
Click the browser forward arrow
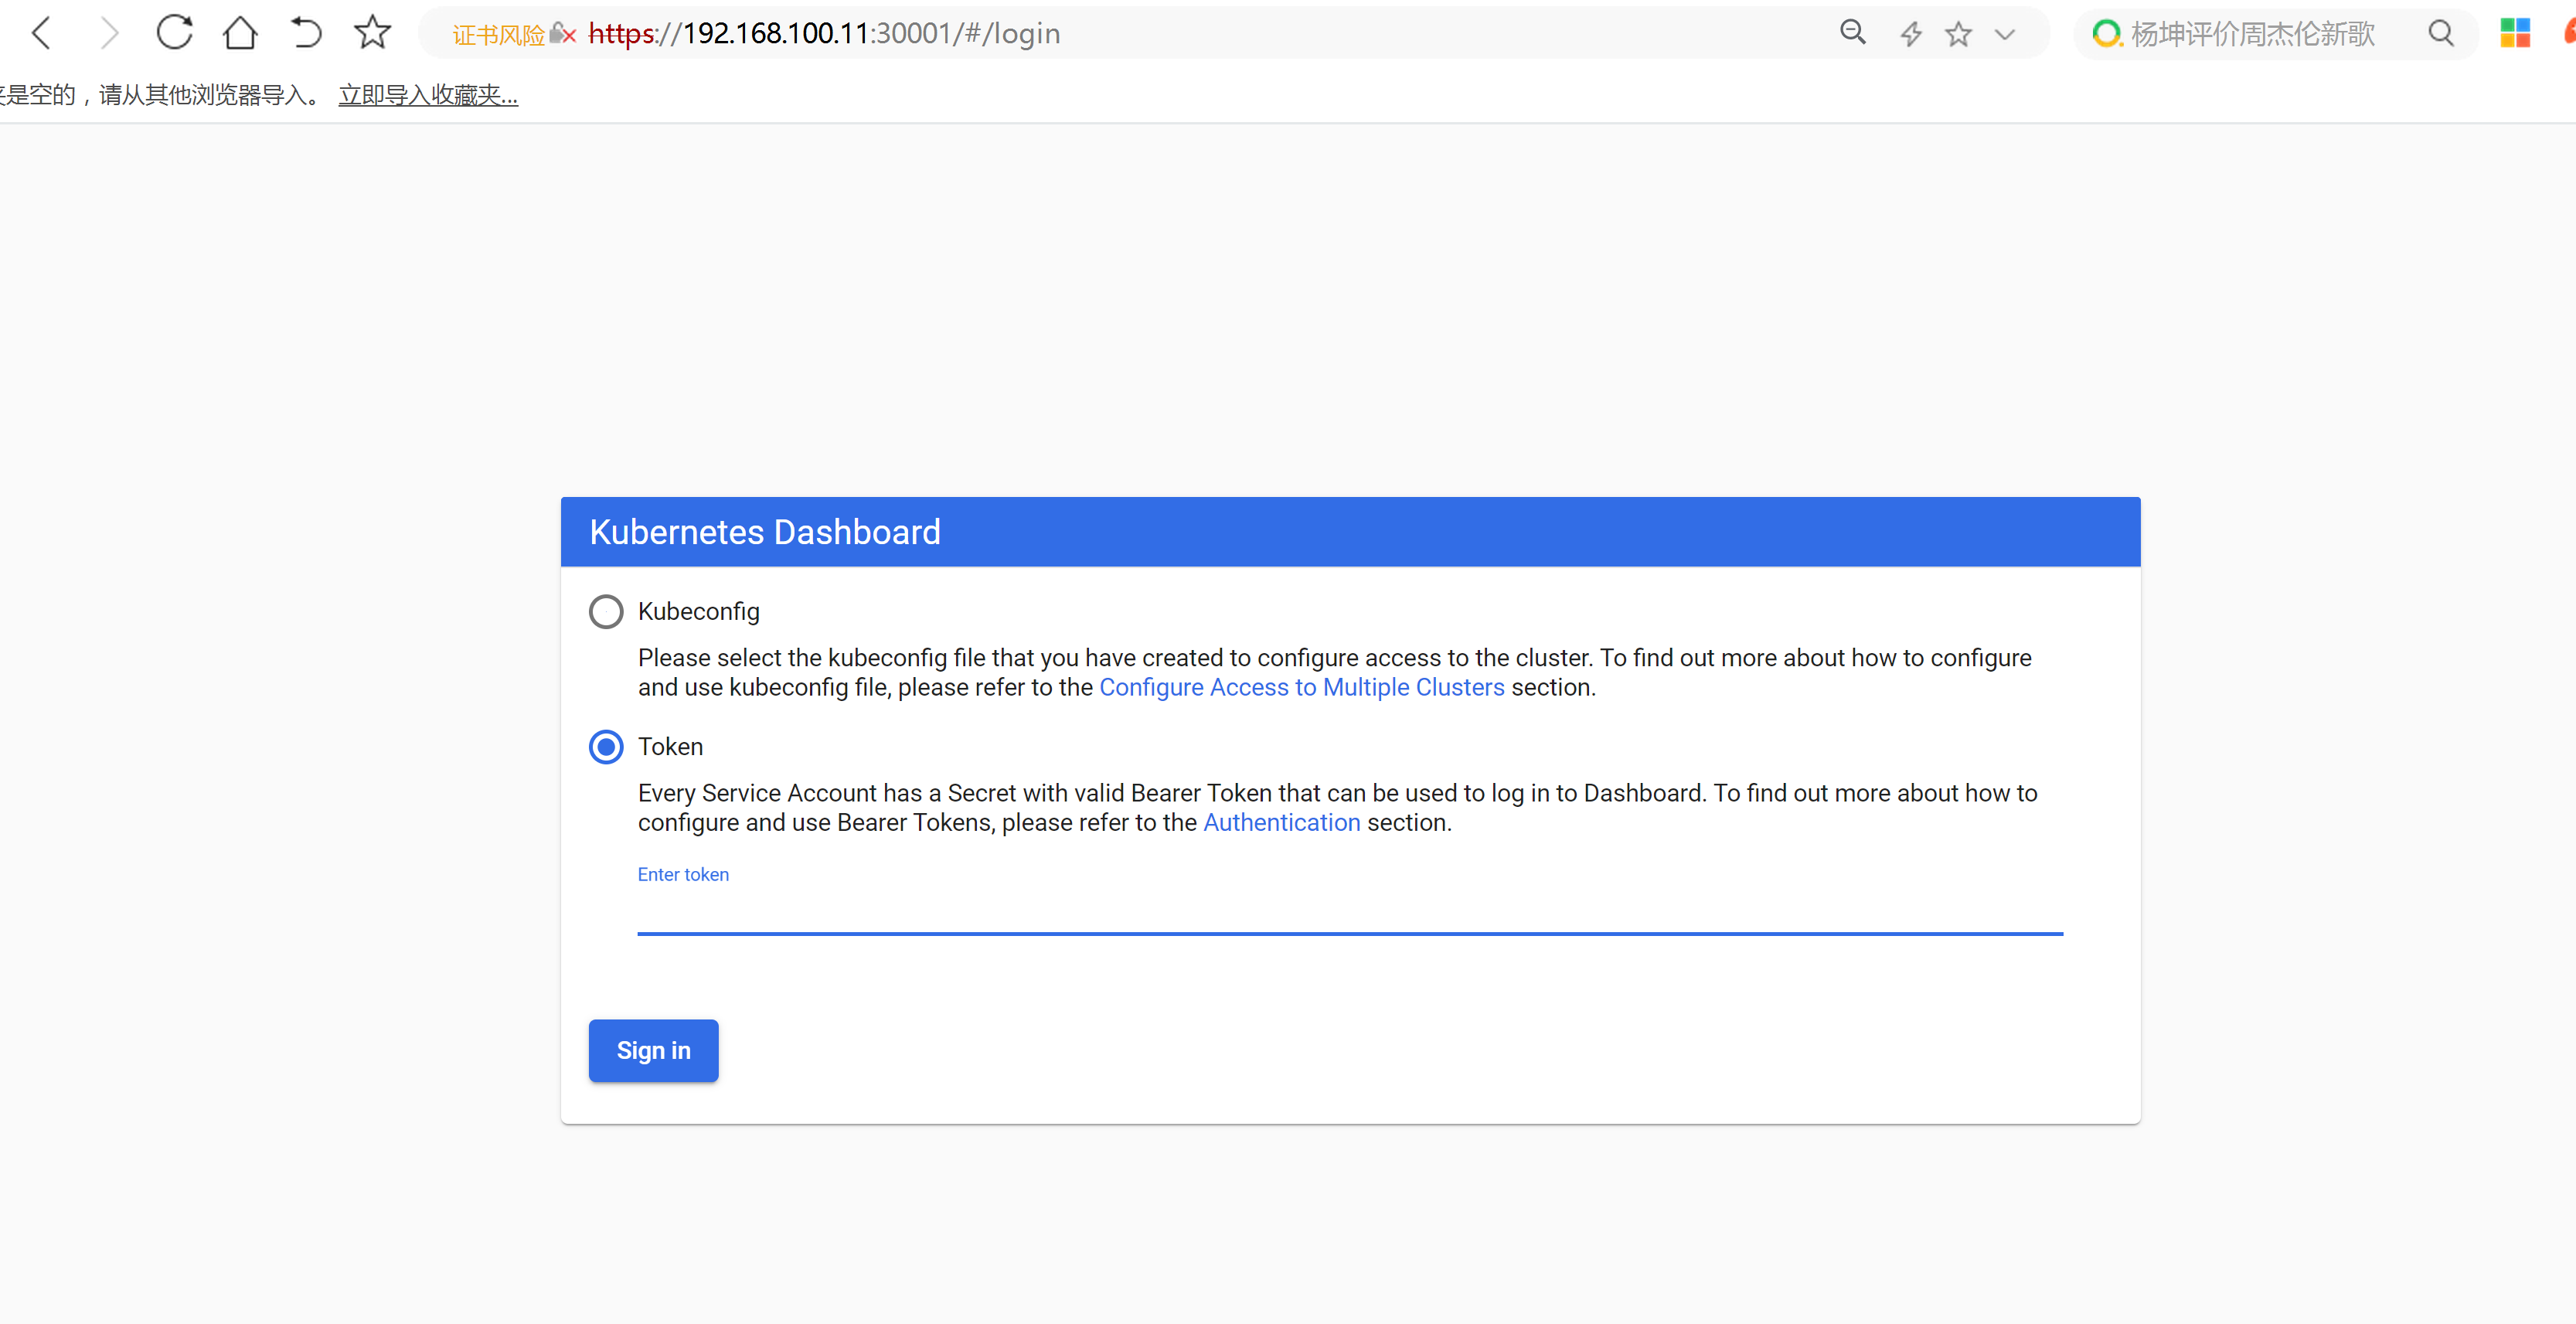click(109, 33)
